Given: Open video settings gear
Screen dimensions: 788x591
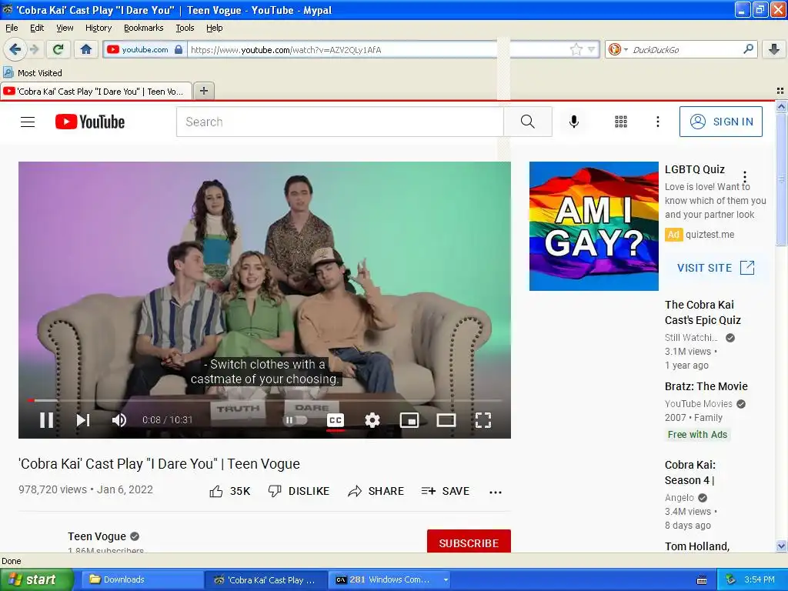Looking at the screenshot, I should tap(372, 420).
